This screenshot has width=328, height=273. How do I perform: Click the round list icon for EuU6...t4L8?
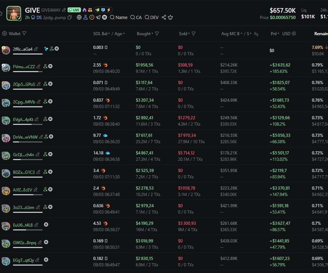coord(46,224)
